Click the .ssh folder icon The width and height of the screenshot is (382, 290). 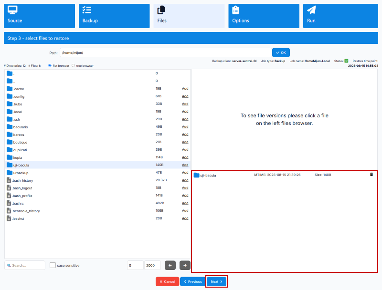[x=10, y=119]
